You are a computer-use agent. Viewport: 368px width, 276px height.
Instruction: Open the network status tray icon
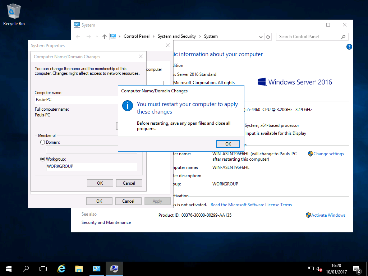(311, 269)
